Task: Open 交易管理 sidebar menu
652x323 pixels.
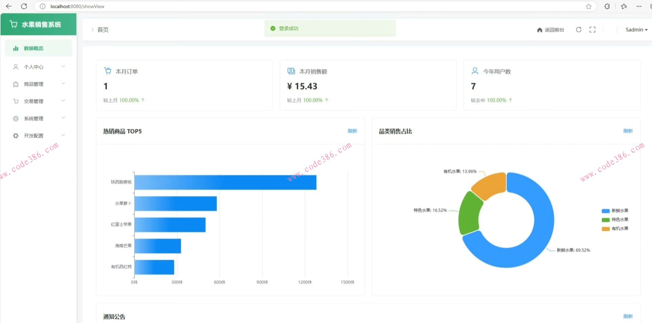Action: (38, 101)
